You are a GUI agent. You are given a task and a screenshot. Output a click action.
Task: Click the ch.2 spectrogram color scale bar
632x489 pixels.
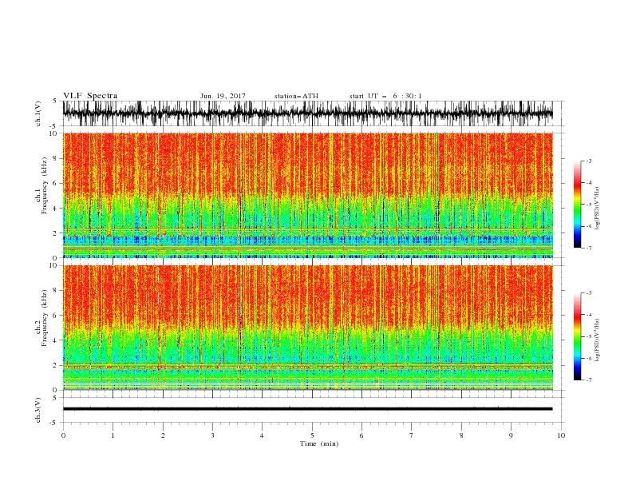tap(577, 336)
